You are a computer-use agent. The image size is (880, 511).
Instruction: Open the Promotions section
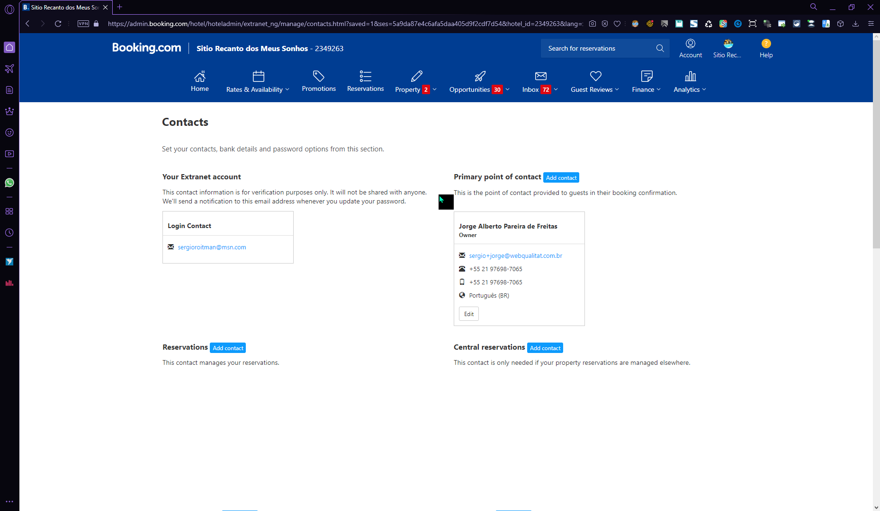pos(319,81)
